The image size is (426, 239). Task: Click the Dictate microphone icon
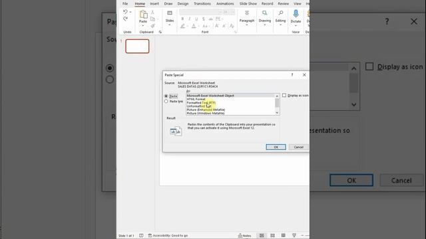[x=296, y=14]
